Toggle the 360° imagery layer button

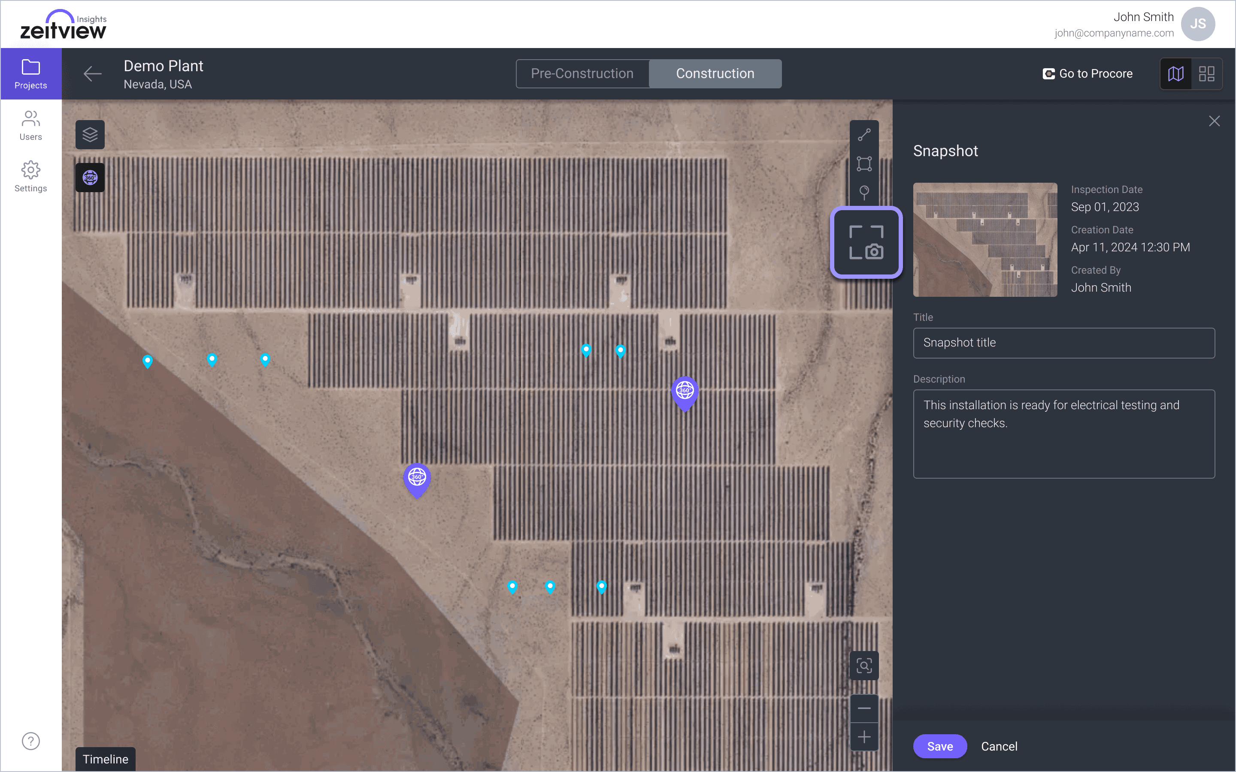coord(90,178)
